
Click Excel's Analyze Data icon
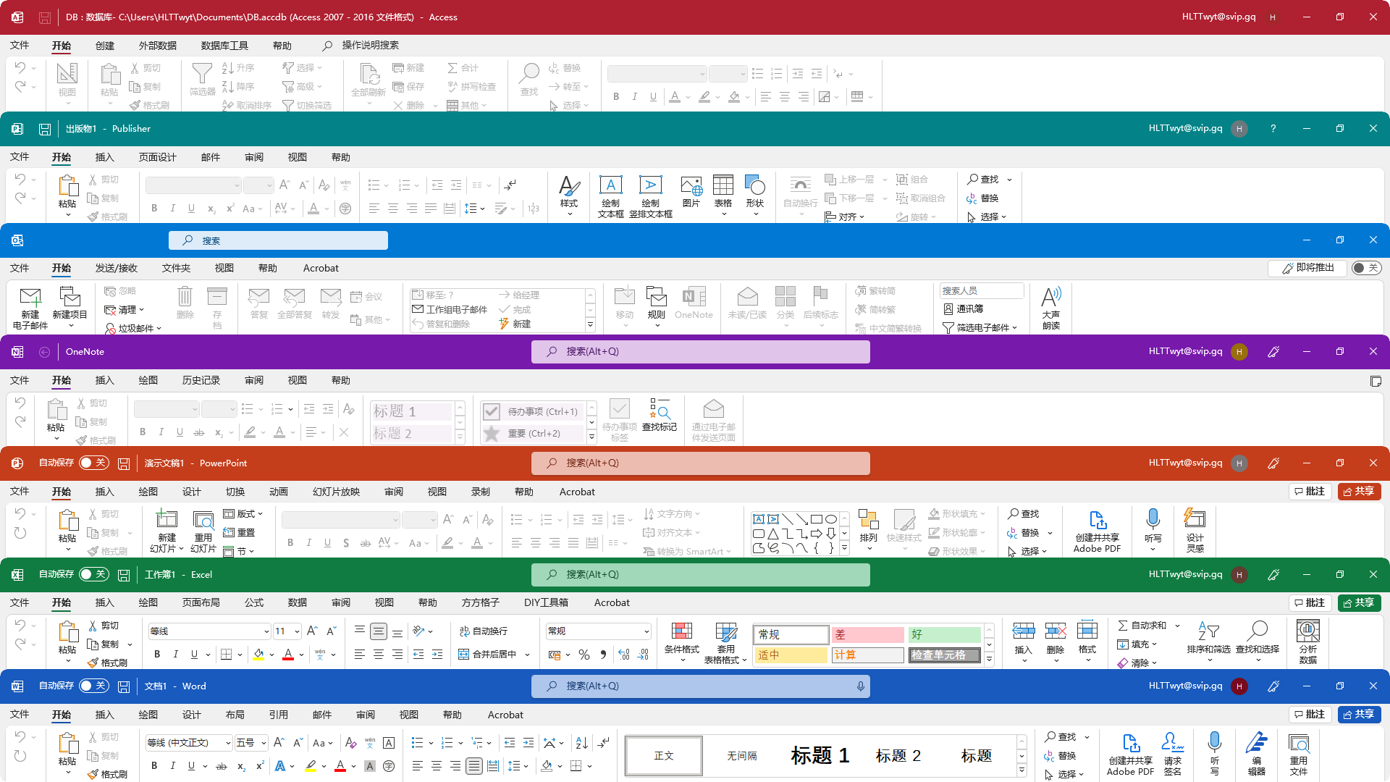[x=1307, y=631]
